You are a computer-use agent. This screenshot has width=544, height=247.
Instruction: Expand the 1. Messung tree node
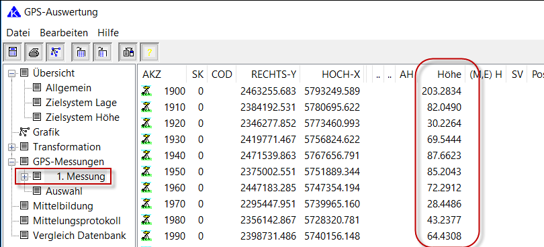[24, 177]
